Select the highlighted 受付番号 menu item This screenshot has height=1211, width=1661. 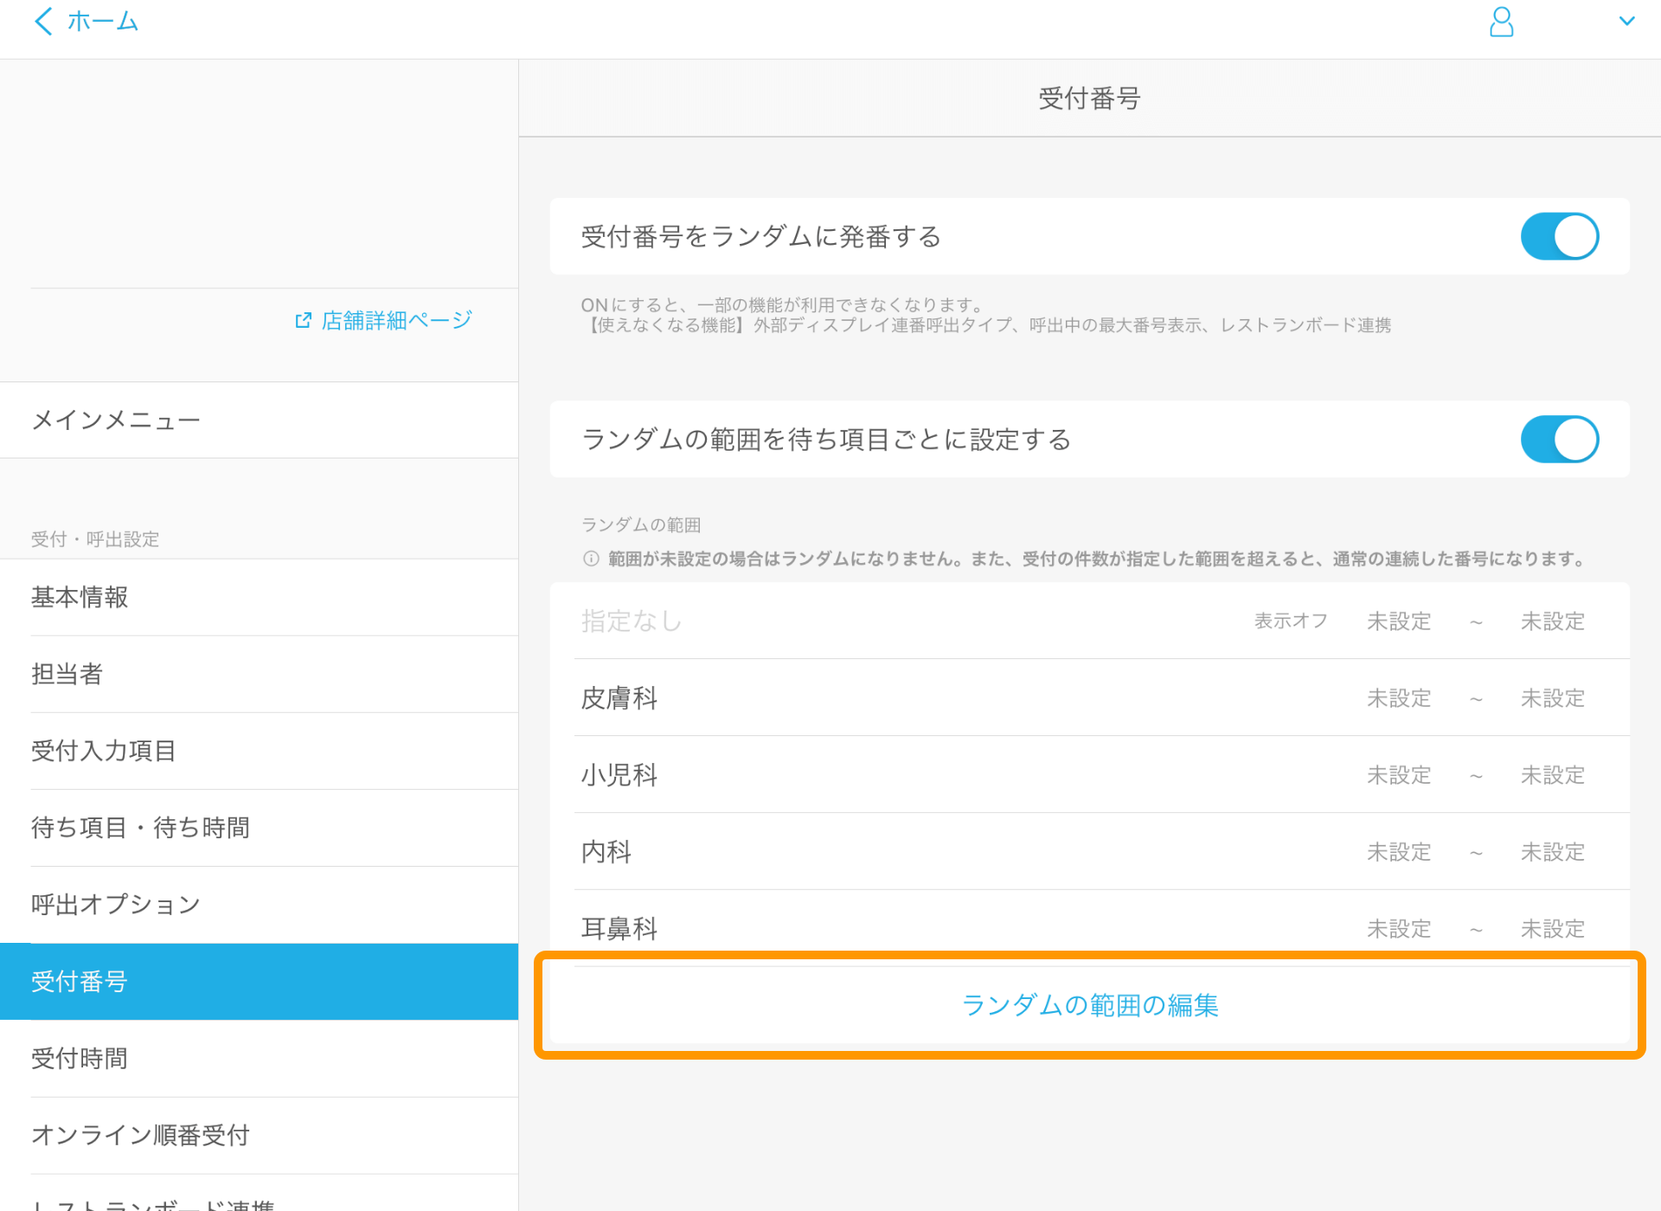[x=260, y=982]
